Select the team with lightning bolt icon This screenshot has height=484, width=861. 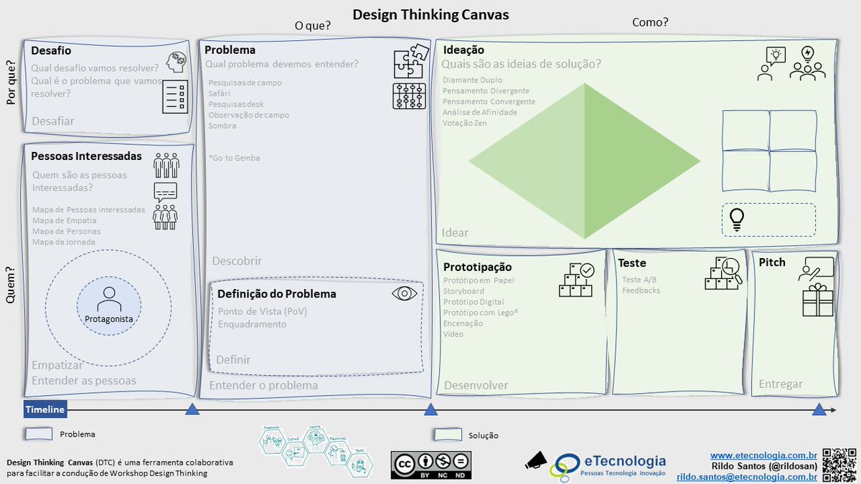tap(808, 64)
